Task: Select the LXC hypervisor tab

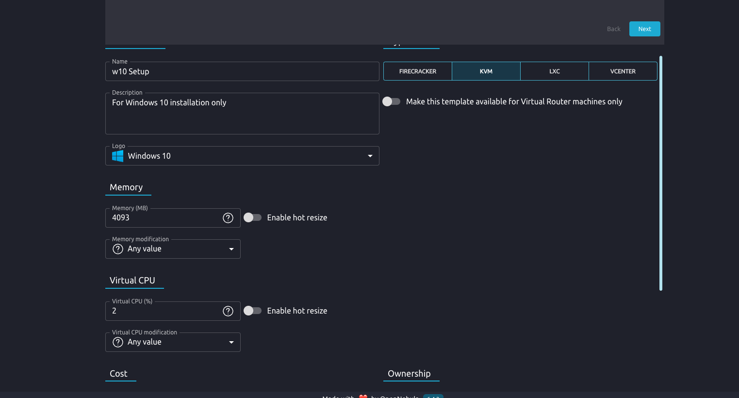Action: click(554, 71)
